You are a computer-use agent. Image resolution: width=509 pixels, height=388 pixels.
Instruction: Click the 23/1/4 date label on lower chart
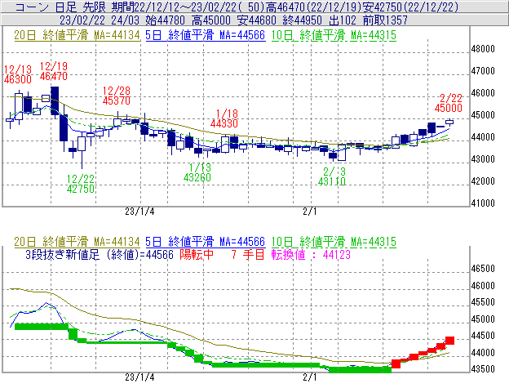(139, 377)
